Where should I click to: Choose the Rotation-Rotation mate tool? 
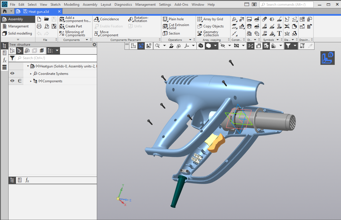pos(138,19)
